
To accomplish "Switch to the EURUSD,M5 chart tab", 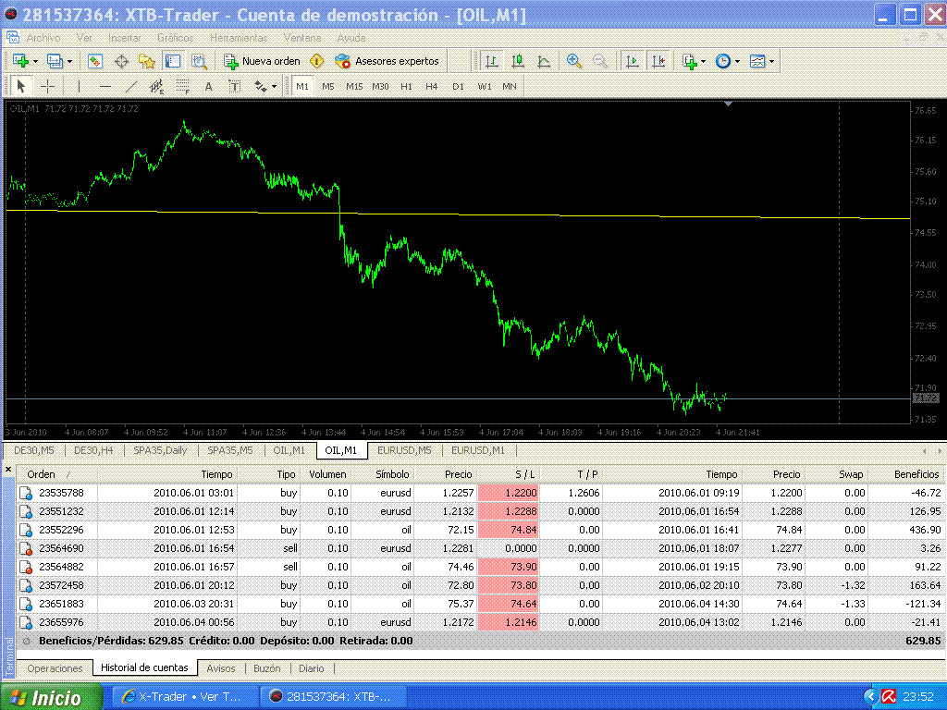I will coord(403,450).
